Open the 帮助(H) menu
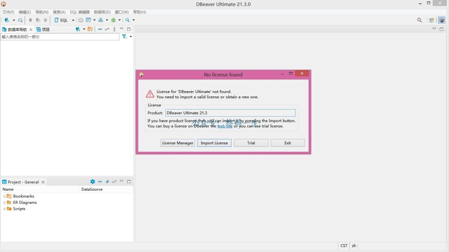Viewport: 449px width, 252px height. (139, 12)
